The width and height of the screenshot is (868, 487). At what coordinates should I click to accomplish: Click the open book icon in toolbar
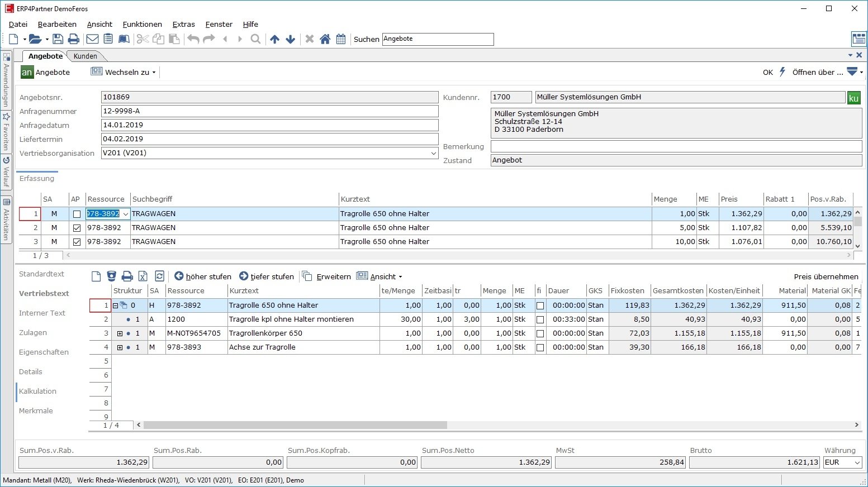[124, 39]
